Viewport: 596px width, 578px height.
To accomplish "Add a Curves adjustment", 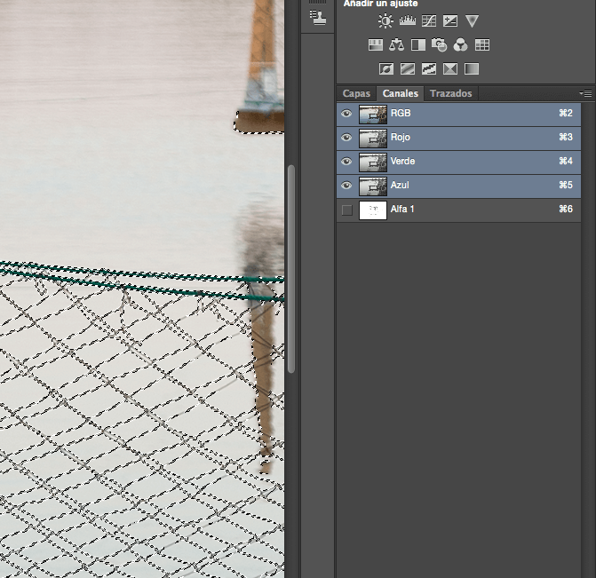I will [429, 21].
